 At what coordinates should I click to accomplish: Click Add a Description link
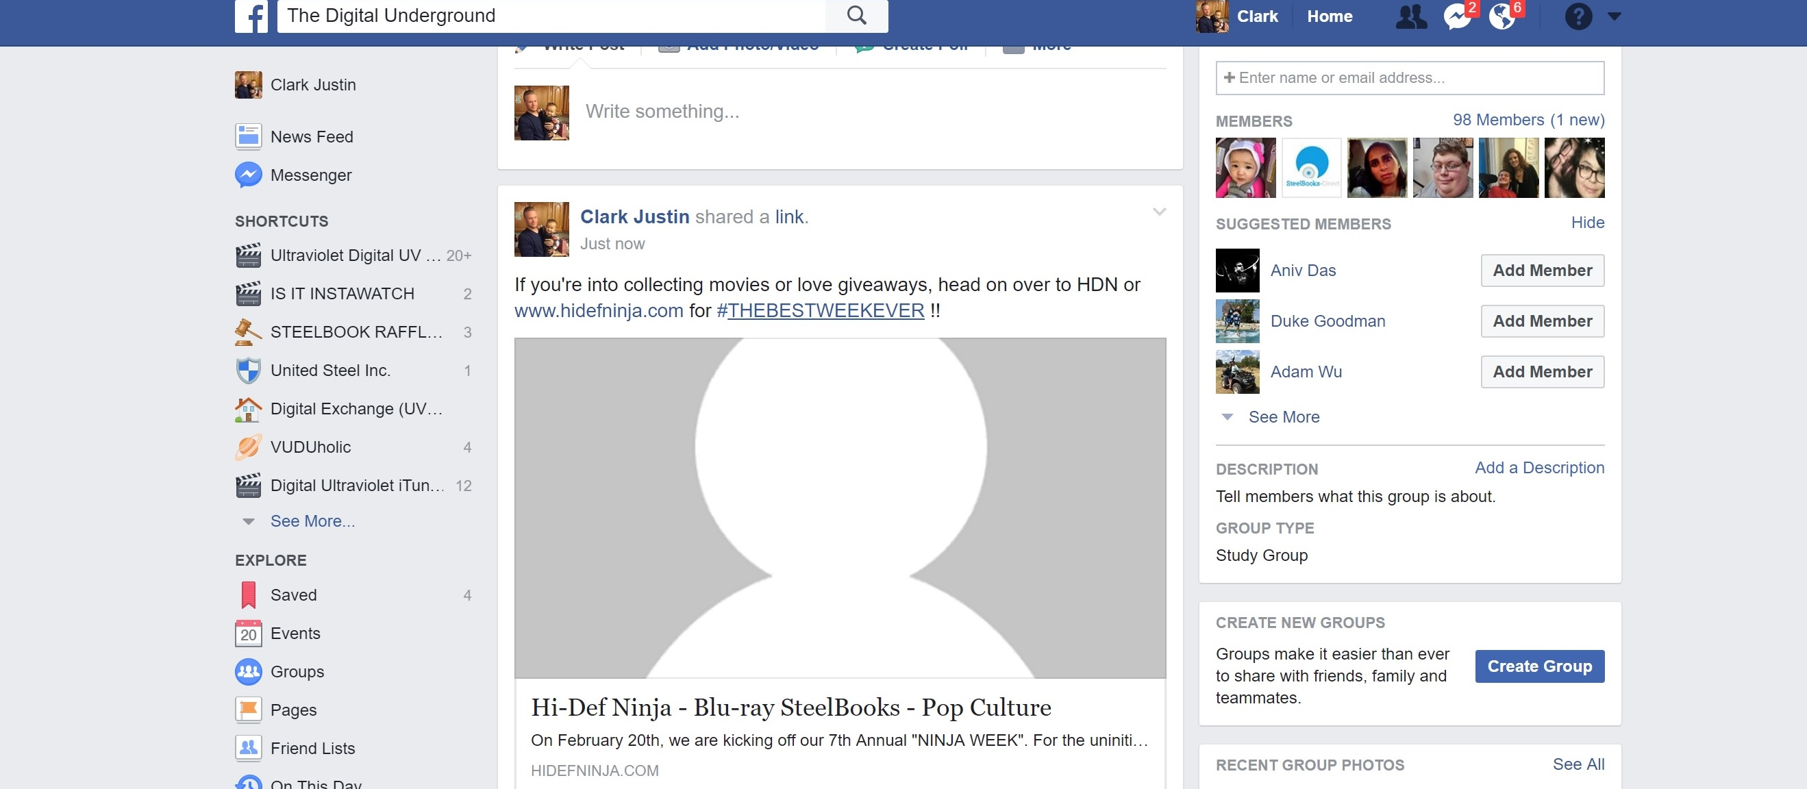1539,468
